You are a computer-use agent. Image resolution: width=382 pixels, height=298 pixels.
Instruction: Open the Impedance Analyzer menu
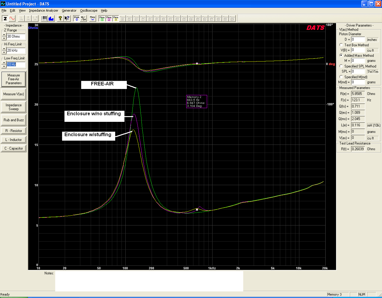click(x=44, y=10)
